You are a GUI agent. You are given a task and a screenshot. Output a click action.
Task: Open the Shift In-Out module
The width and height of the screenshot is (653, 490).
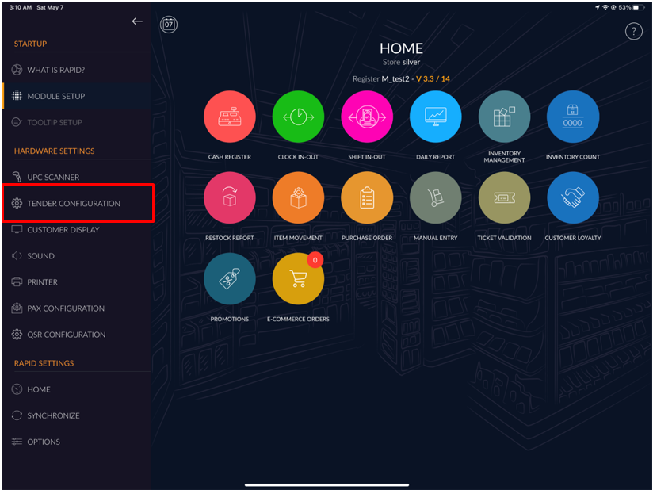tap(367, 117)
